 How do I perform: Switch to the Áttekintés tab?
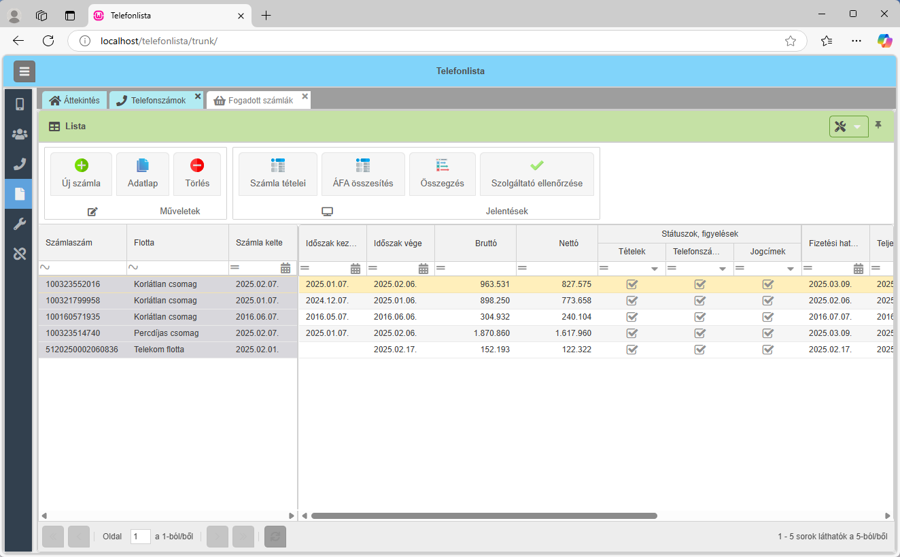coord(75,101)
